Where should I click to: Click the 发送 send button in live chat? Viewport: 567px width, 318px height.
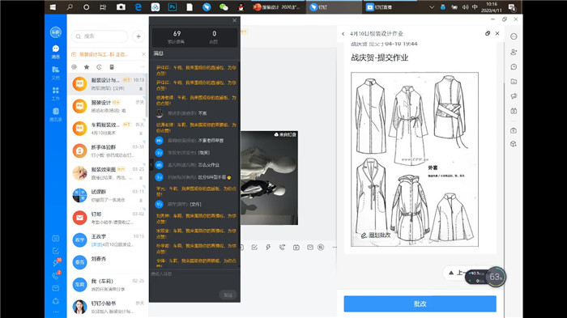pos(228,295)
